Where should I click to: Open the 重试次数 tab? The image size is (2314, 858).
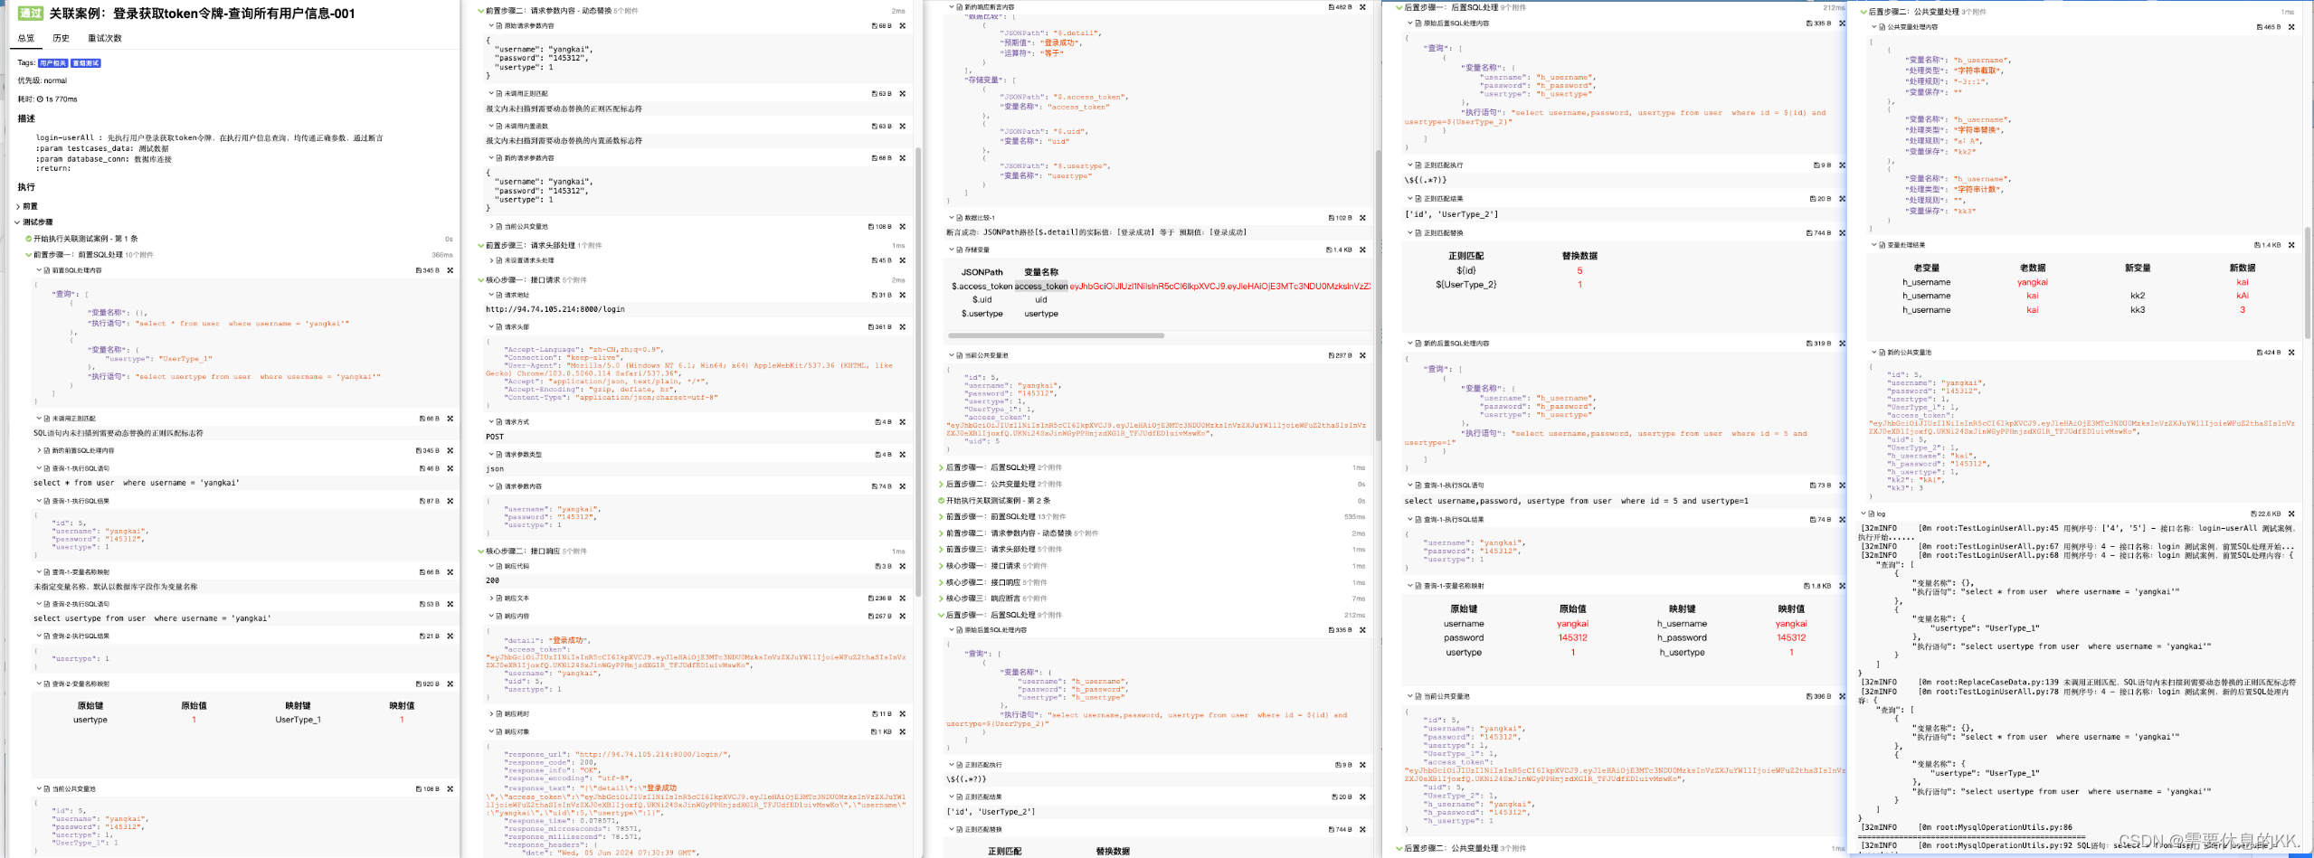[x=104, y=38]
